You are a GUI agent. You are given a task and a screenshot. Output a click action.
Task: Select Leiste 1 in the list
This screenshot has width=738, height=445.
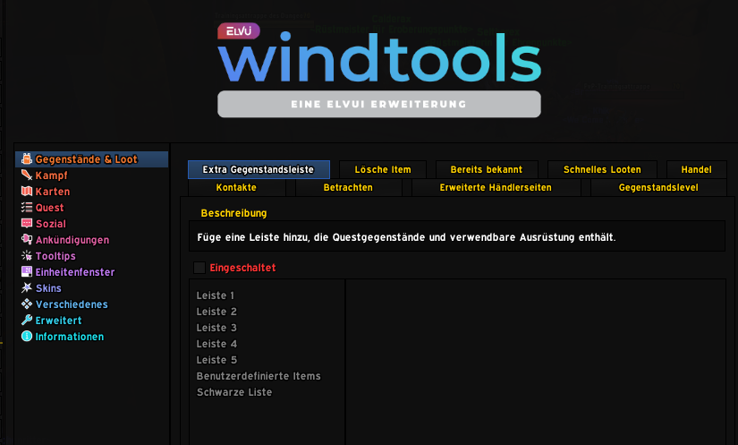pos(216,295)
